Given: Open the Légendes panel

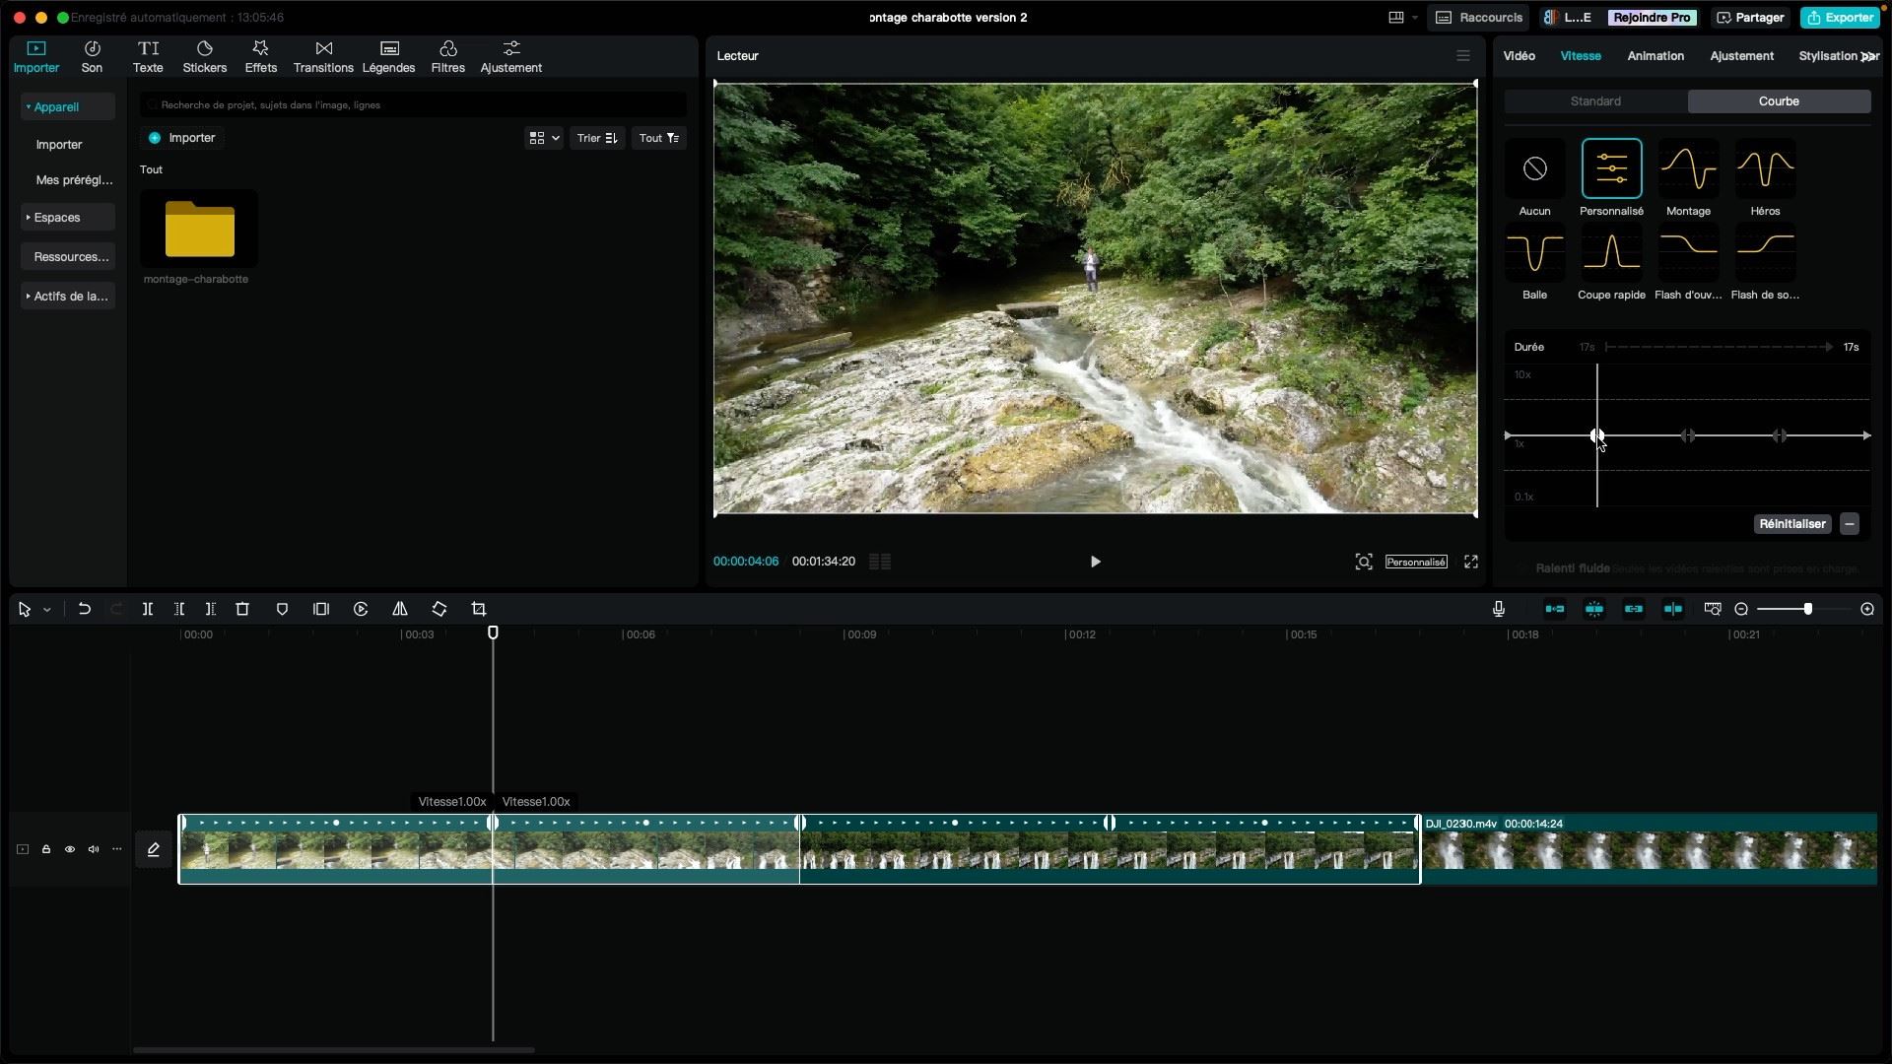Looking at the screenshot, I should coord(388,57).
